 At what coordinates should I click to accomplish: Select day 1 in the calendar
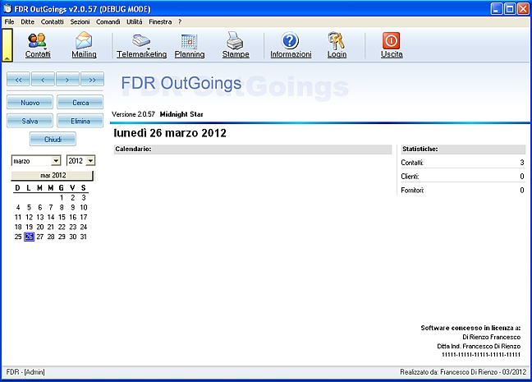coord(62,198)
